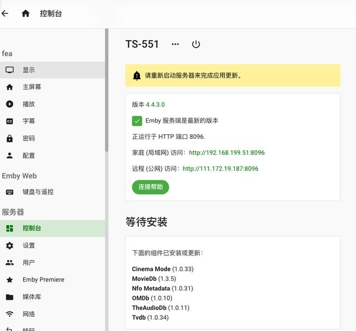Click the back arrow icon
Image resolution: width=356 pixels, height=331 pixels.
[5, 13]
